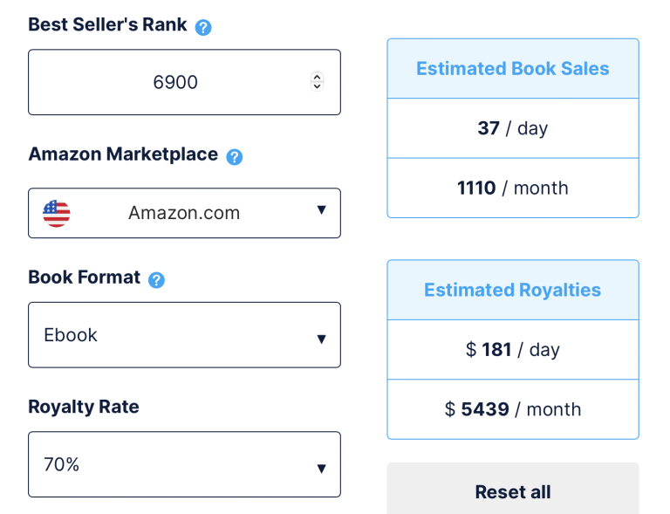Increase rank with the stepper up arrow

point(317,77)
